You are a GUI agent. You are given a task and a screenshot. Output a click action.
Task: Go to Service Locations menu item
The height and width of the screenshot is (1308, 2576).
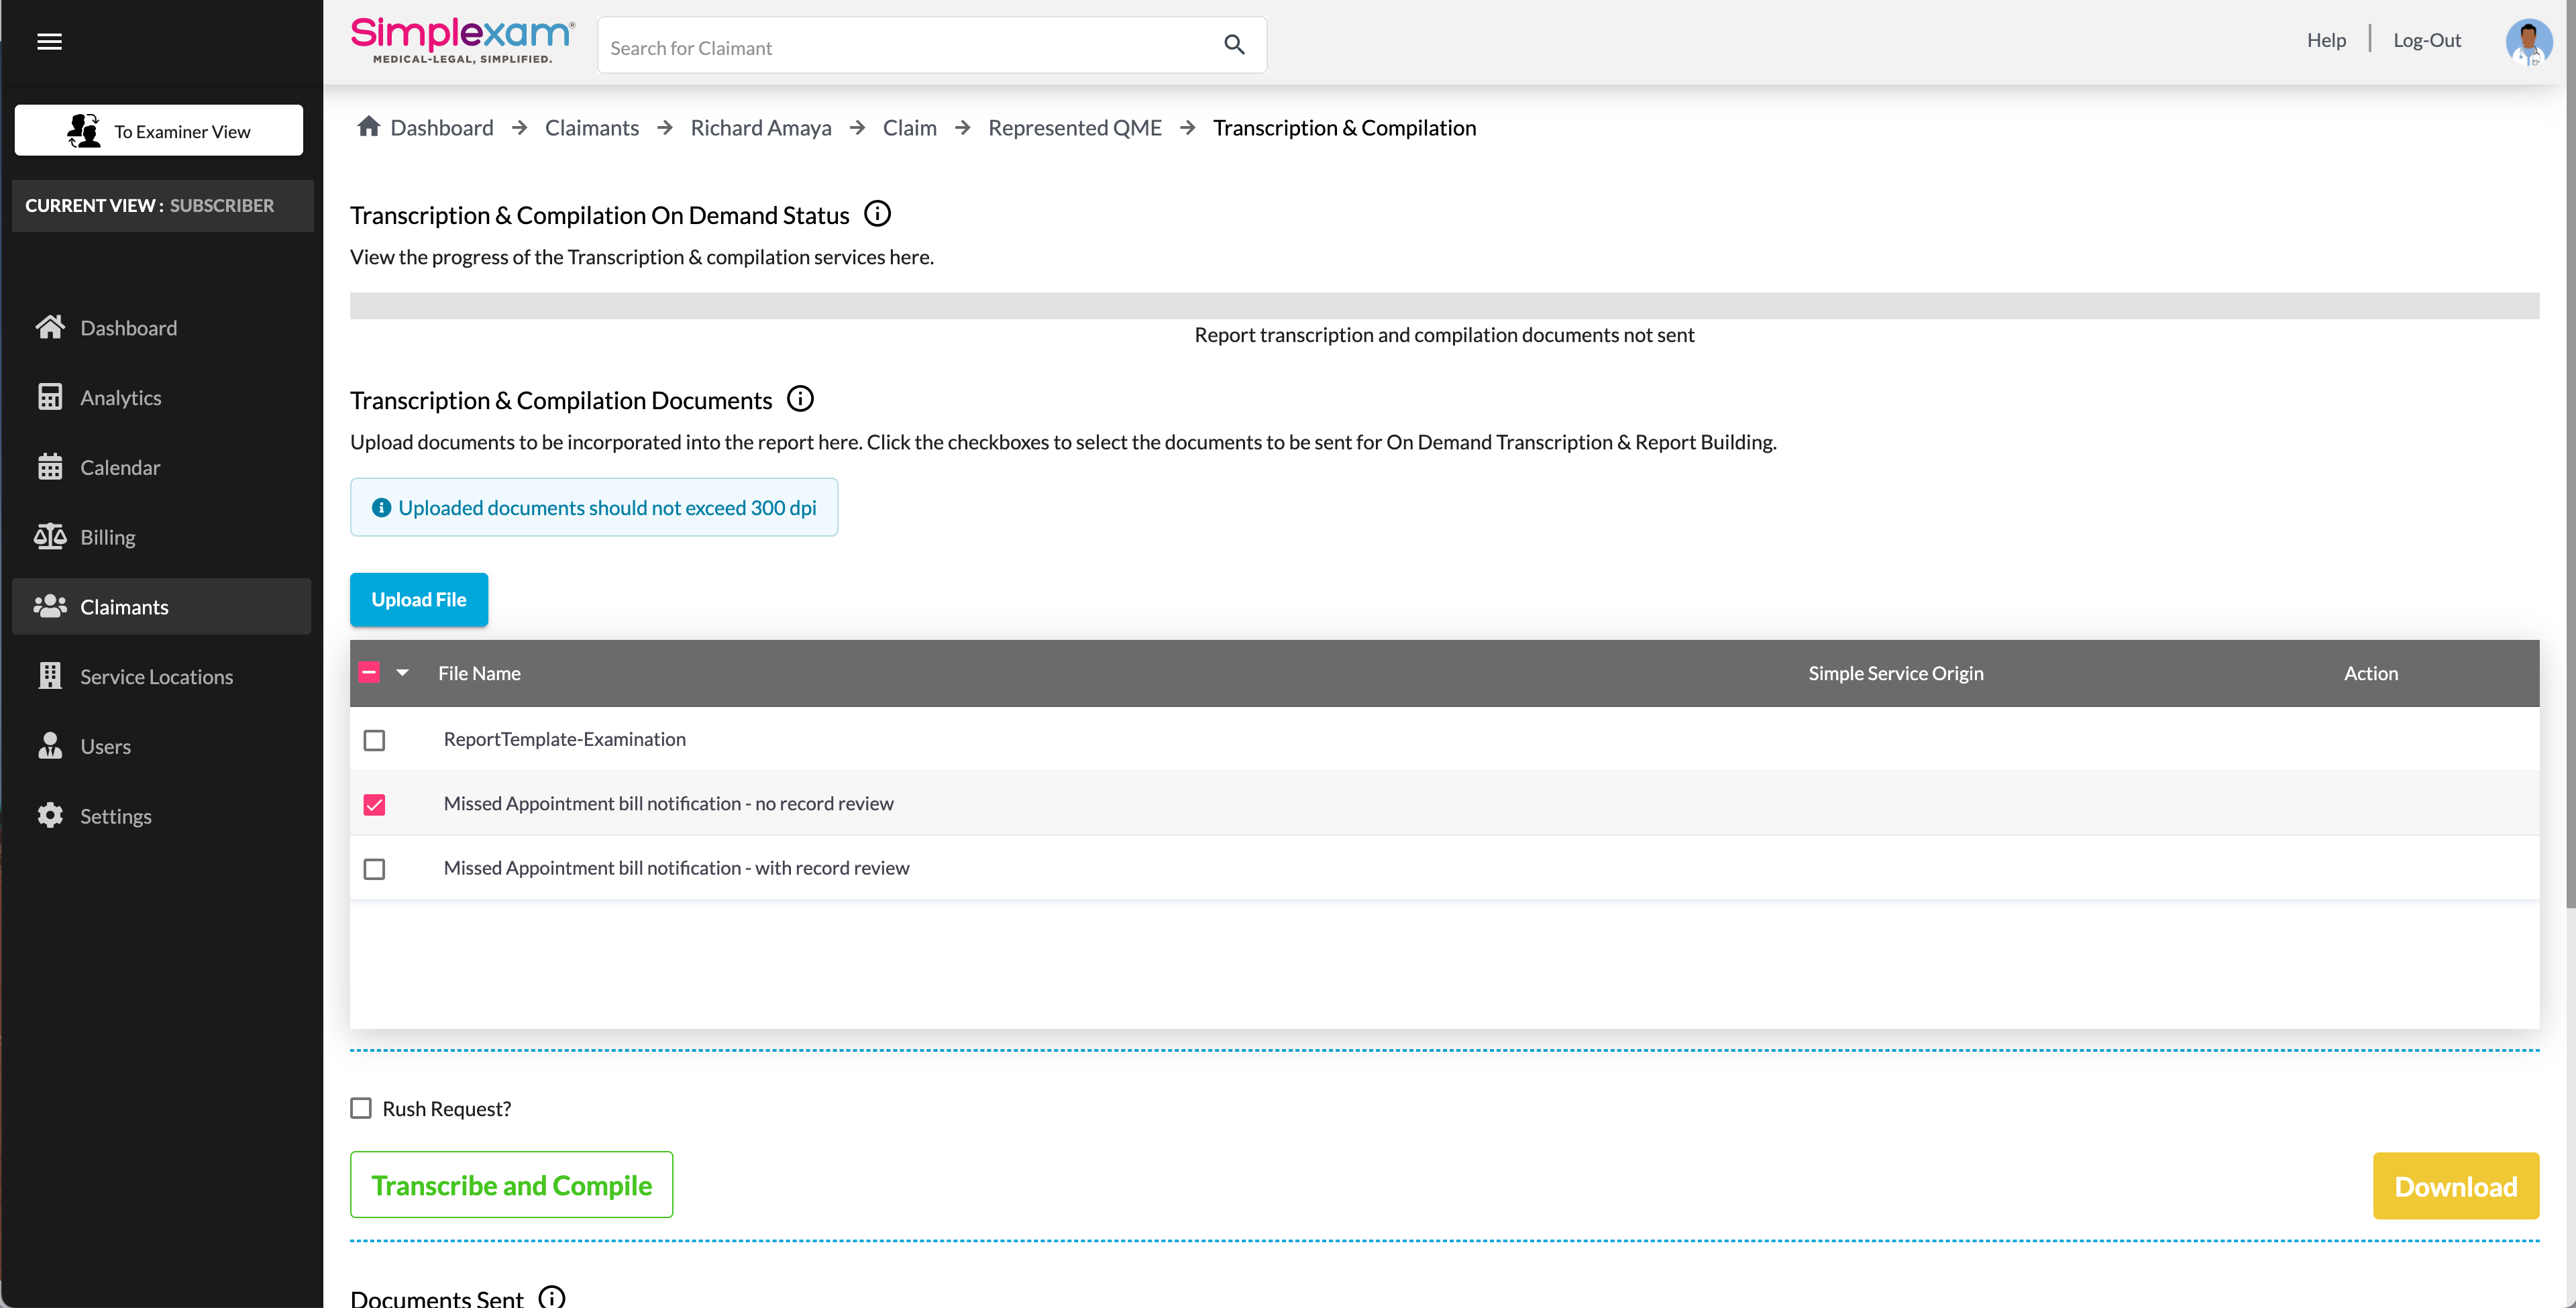156,677
